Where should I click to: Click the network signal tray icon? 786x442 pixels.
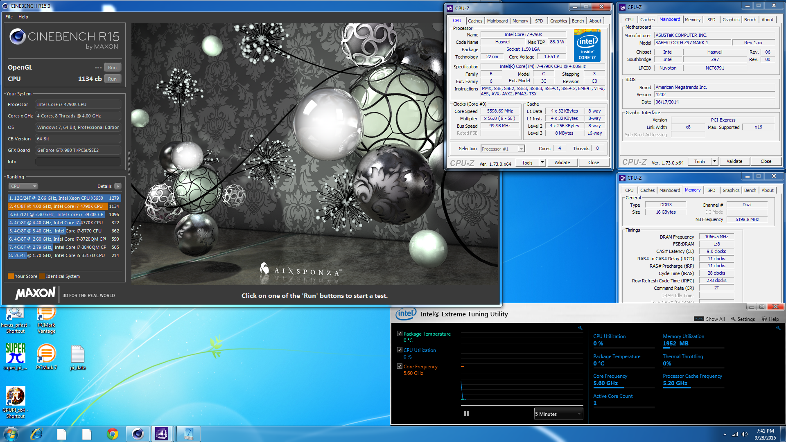(x=735, y=434)
